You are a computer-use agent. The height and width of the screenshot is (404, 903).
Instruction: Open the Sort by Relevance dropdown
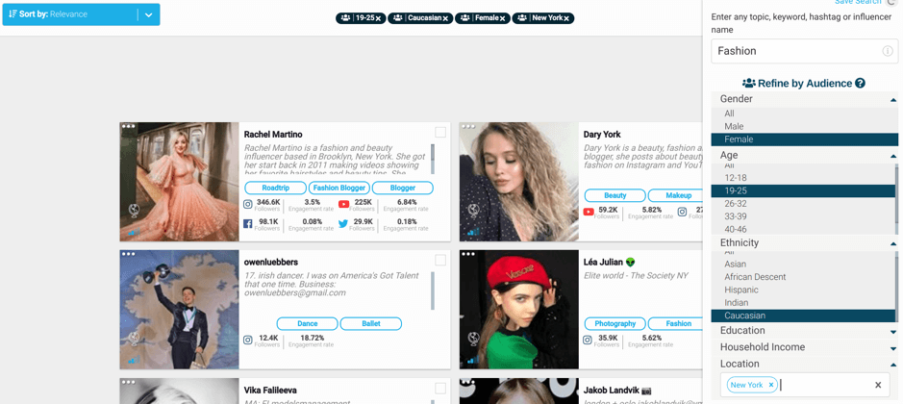149,14
